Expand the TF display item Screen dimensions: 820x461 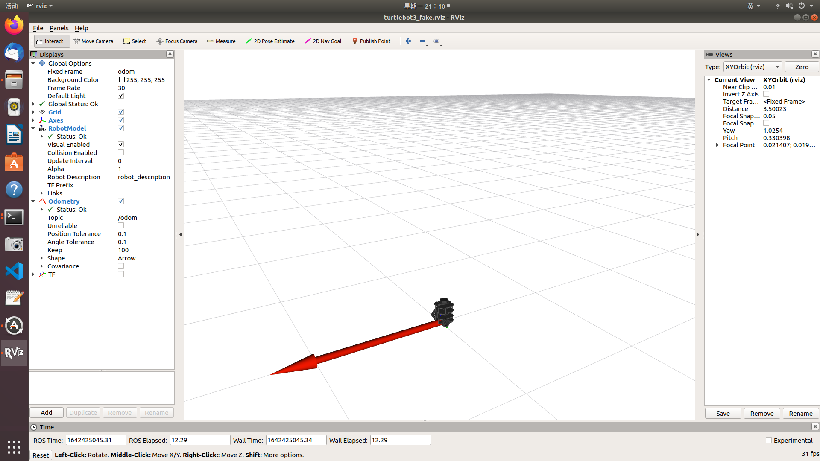(x=33, y=274)
